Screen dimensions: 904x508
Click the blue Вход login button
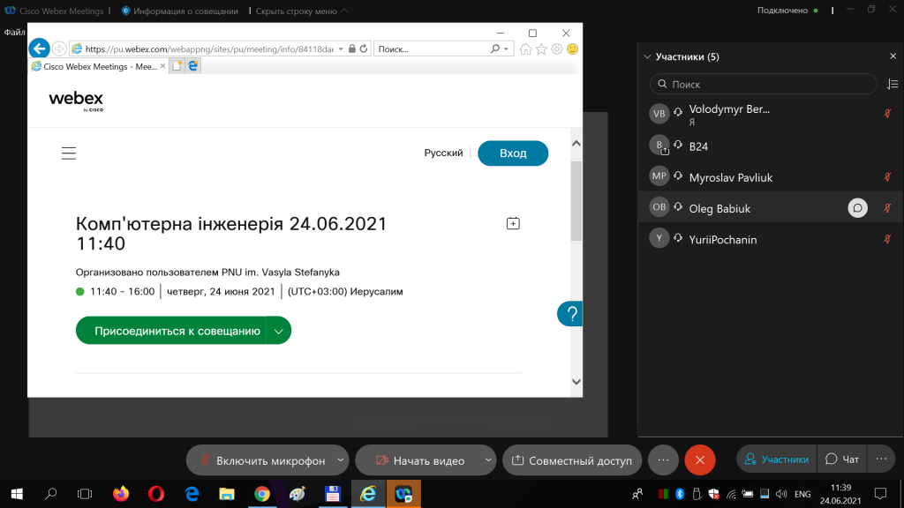pyautogui.click(x=512, y=153)
